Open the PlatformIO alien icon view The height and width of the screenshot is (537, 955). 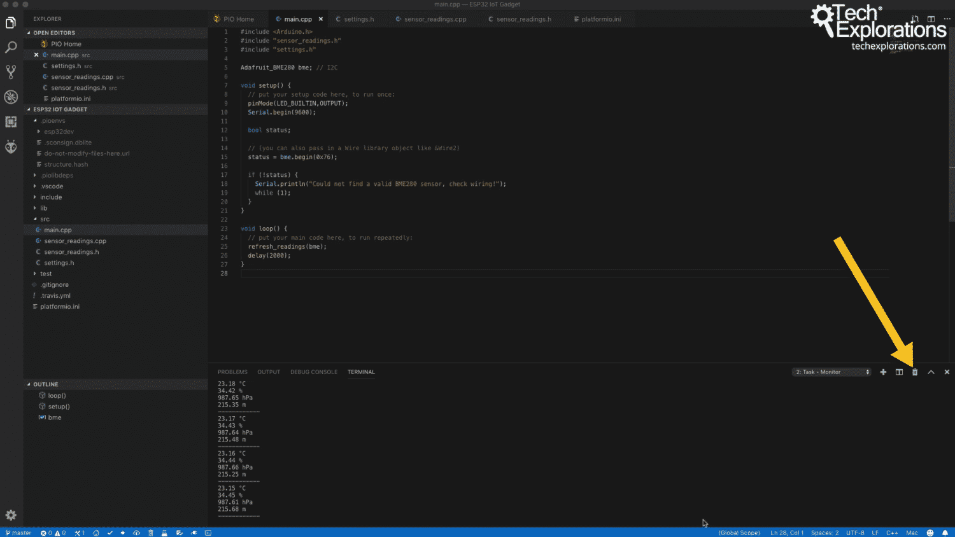pos(11,147)
